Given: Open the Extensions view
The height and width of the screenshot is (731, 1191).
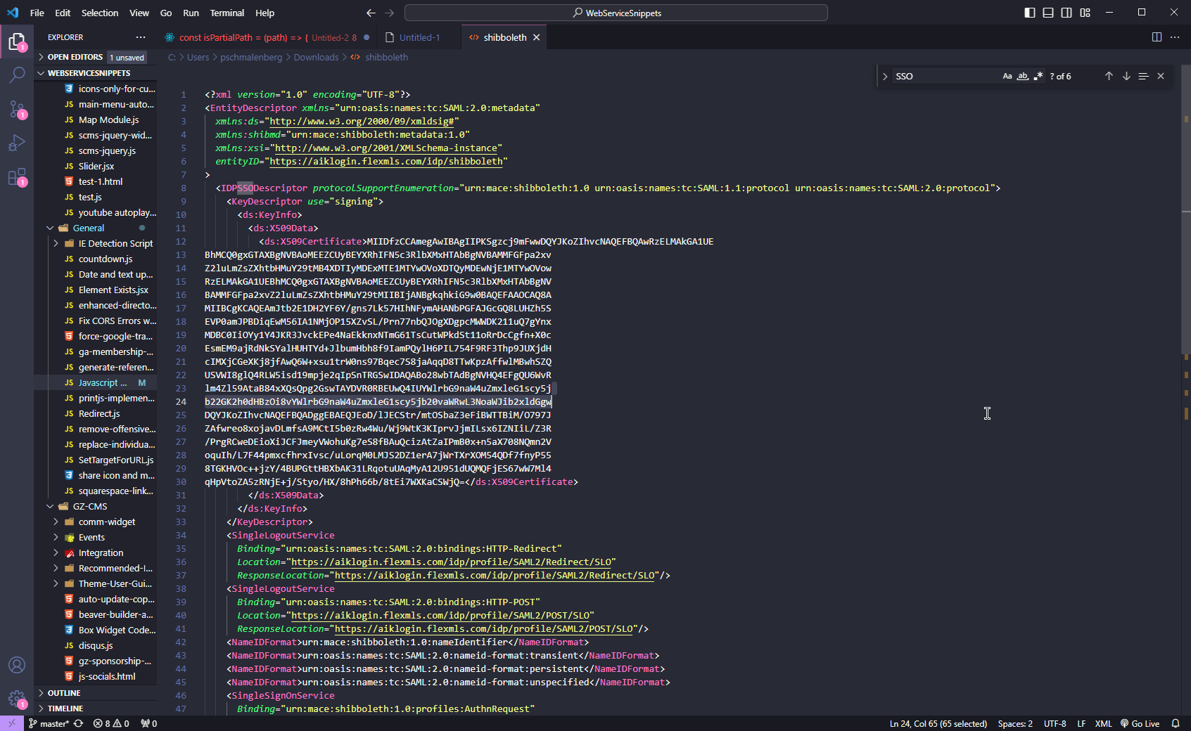Looking at the screenshot, I should pos(17,177).
